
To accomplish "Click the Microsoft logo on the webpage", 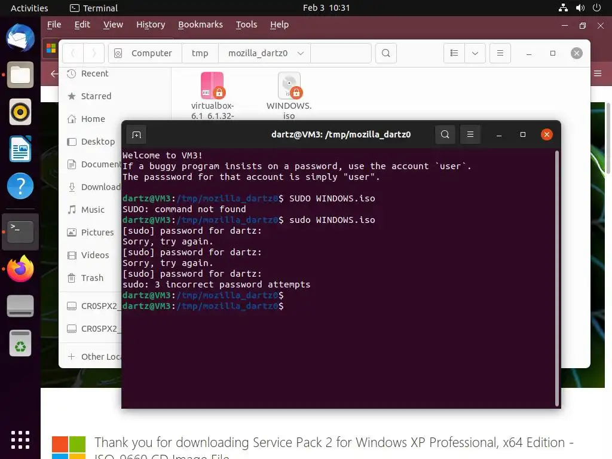I will click(69, 448).
